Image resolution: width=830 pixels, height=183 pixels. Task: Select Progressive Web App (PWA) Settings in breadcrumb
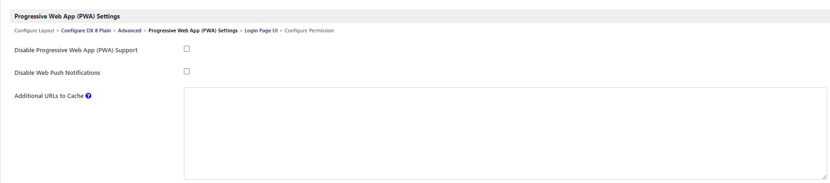[x=193, y=31]
